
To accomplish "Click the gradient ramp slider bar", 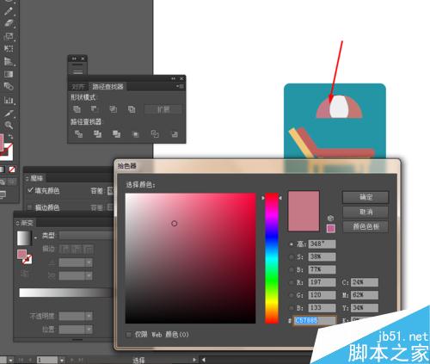I will 65,293.
